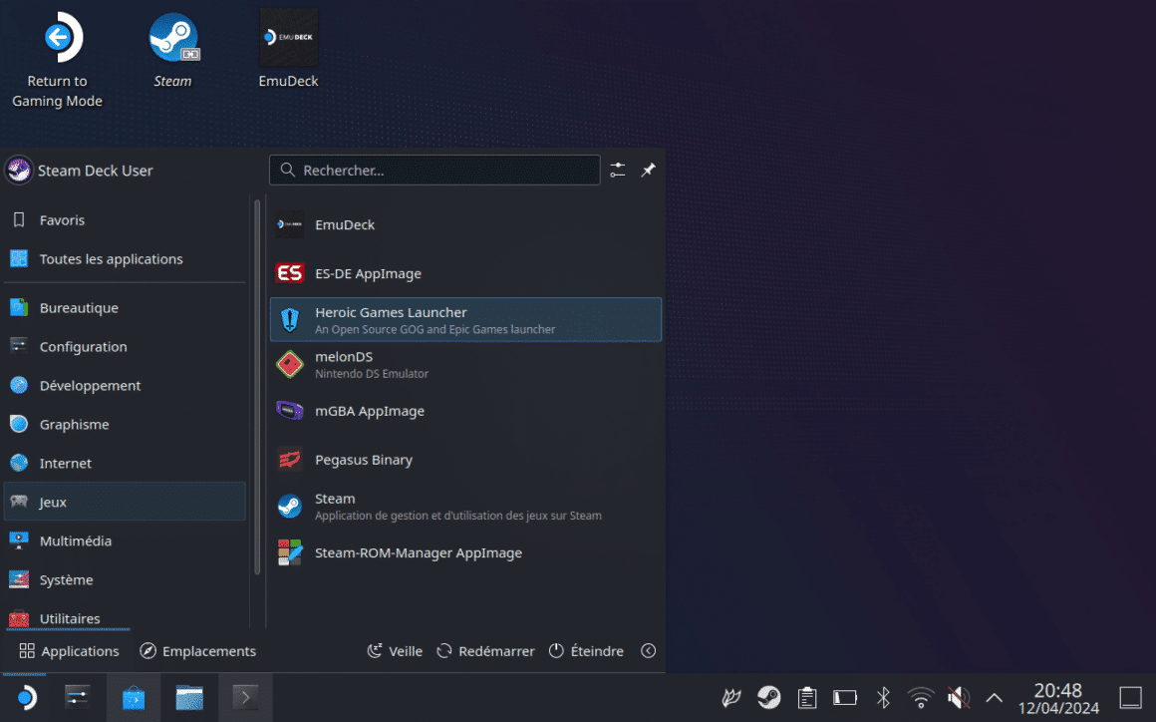
Task: Open Discover store from the taskbar
Action: click(x=134, y=698)
